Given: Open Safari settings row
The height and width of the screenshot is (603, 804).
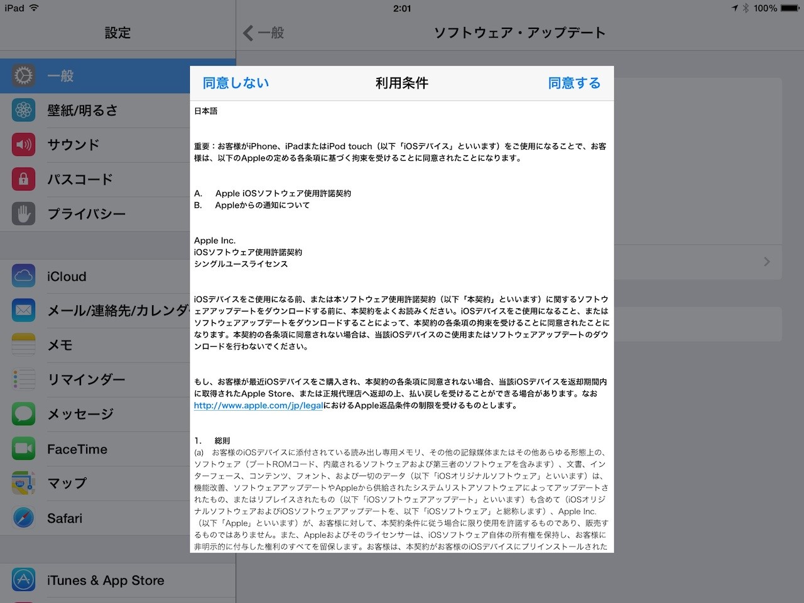Looking at the screenshot, I should pos(118,518).
